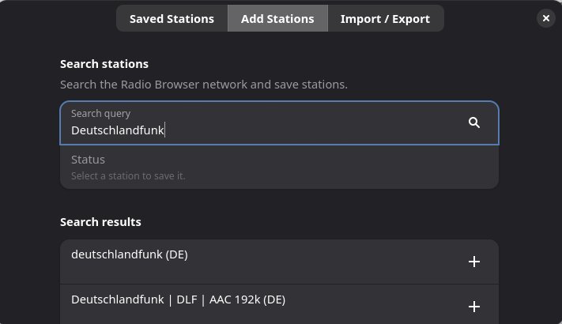Click the Radio Browser network description text

(x=203, y=84)
